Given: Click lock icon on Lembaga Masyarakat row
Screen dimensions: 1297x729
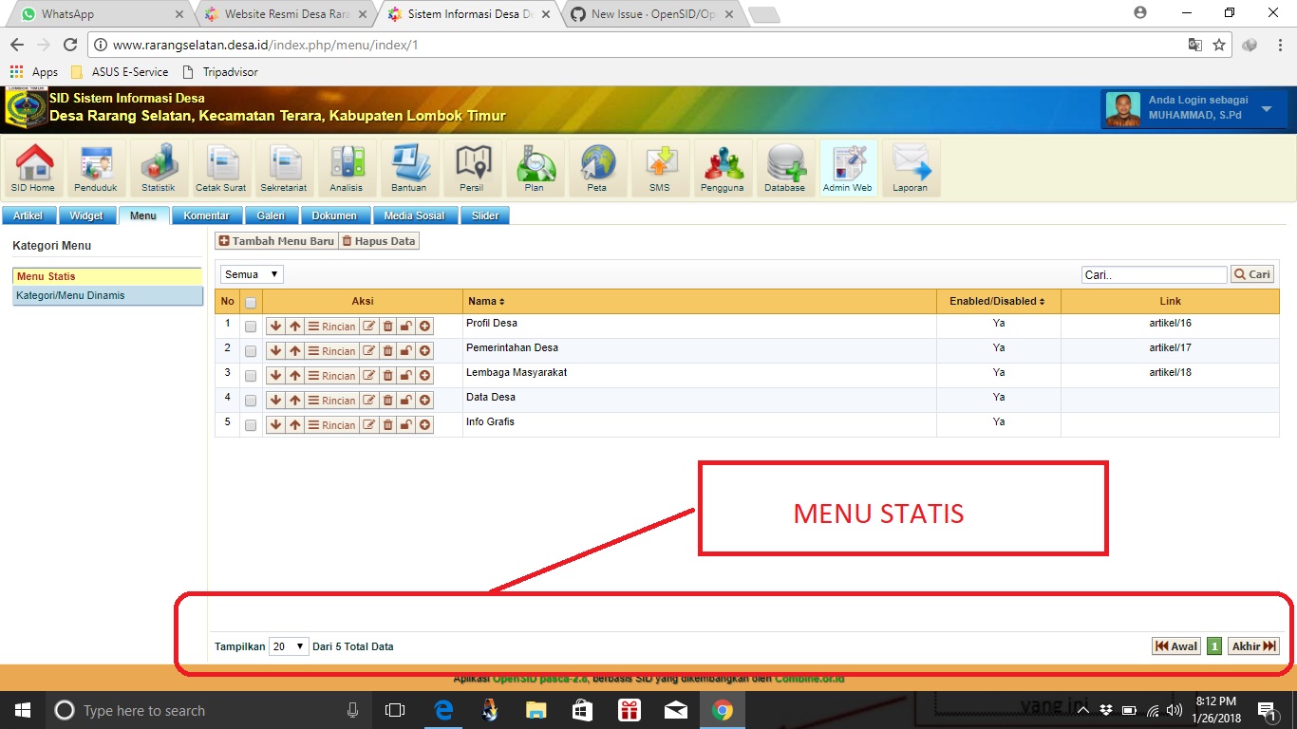Looking at the screenshot, I should click(x=405, y=375).
